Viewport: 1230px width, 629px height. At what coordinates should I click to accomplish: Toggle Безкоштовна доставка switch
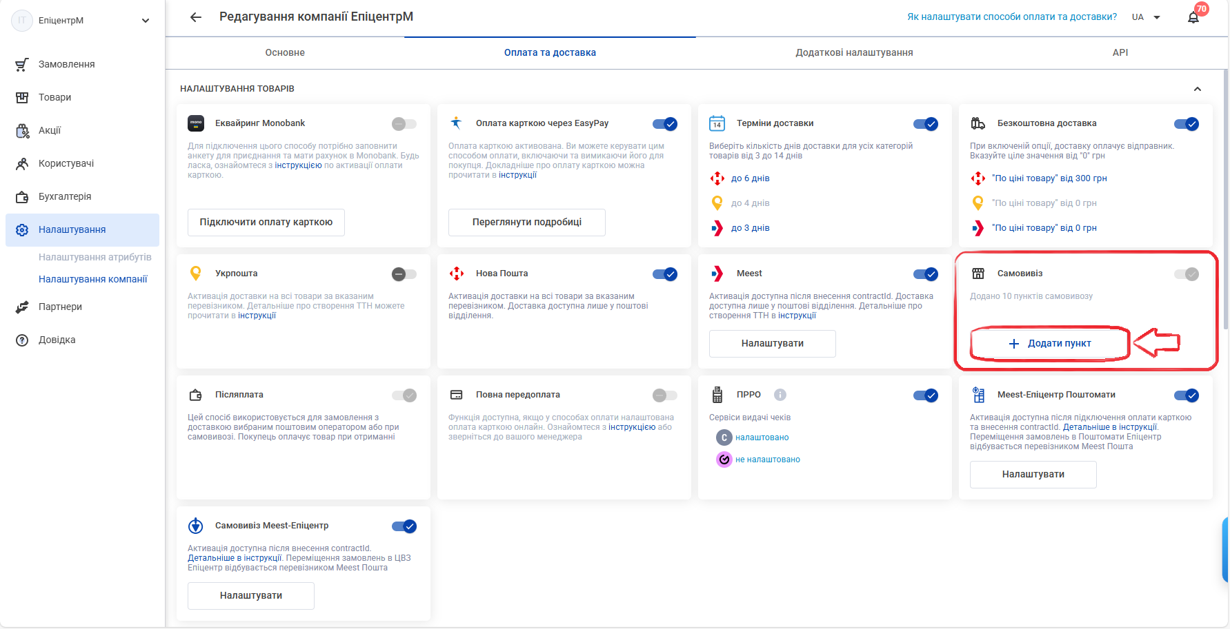click(1187, 124)
